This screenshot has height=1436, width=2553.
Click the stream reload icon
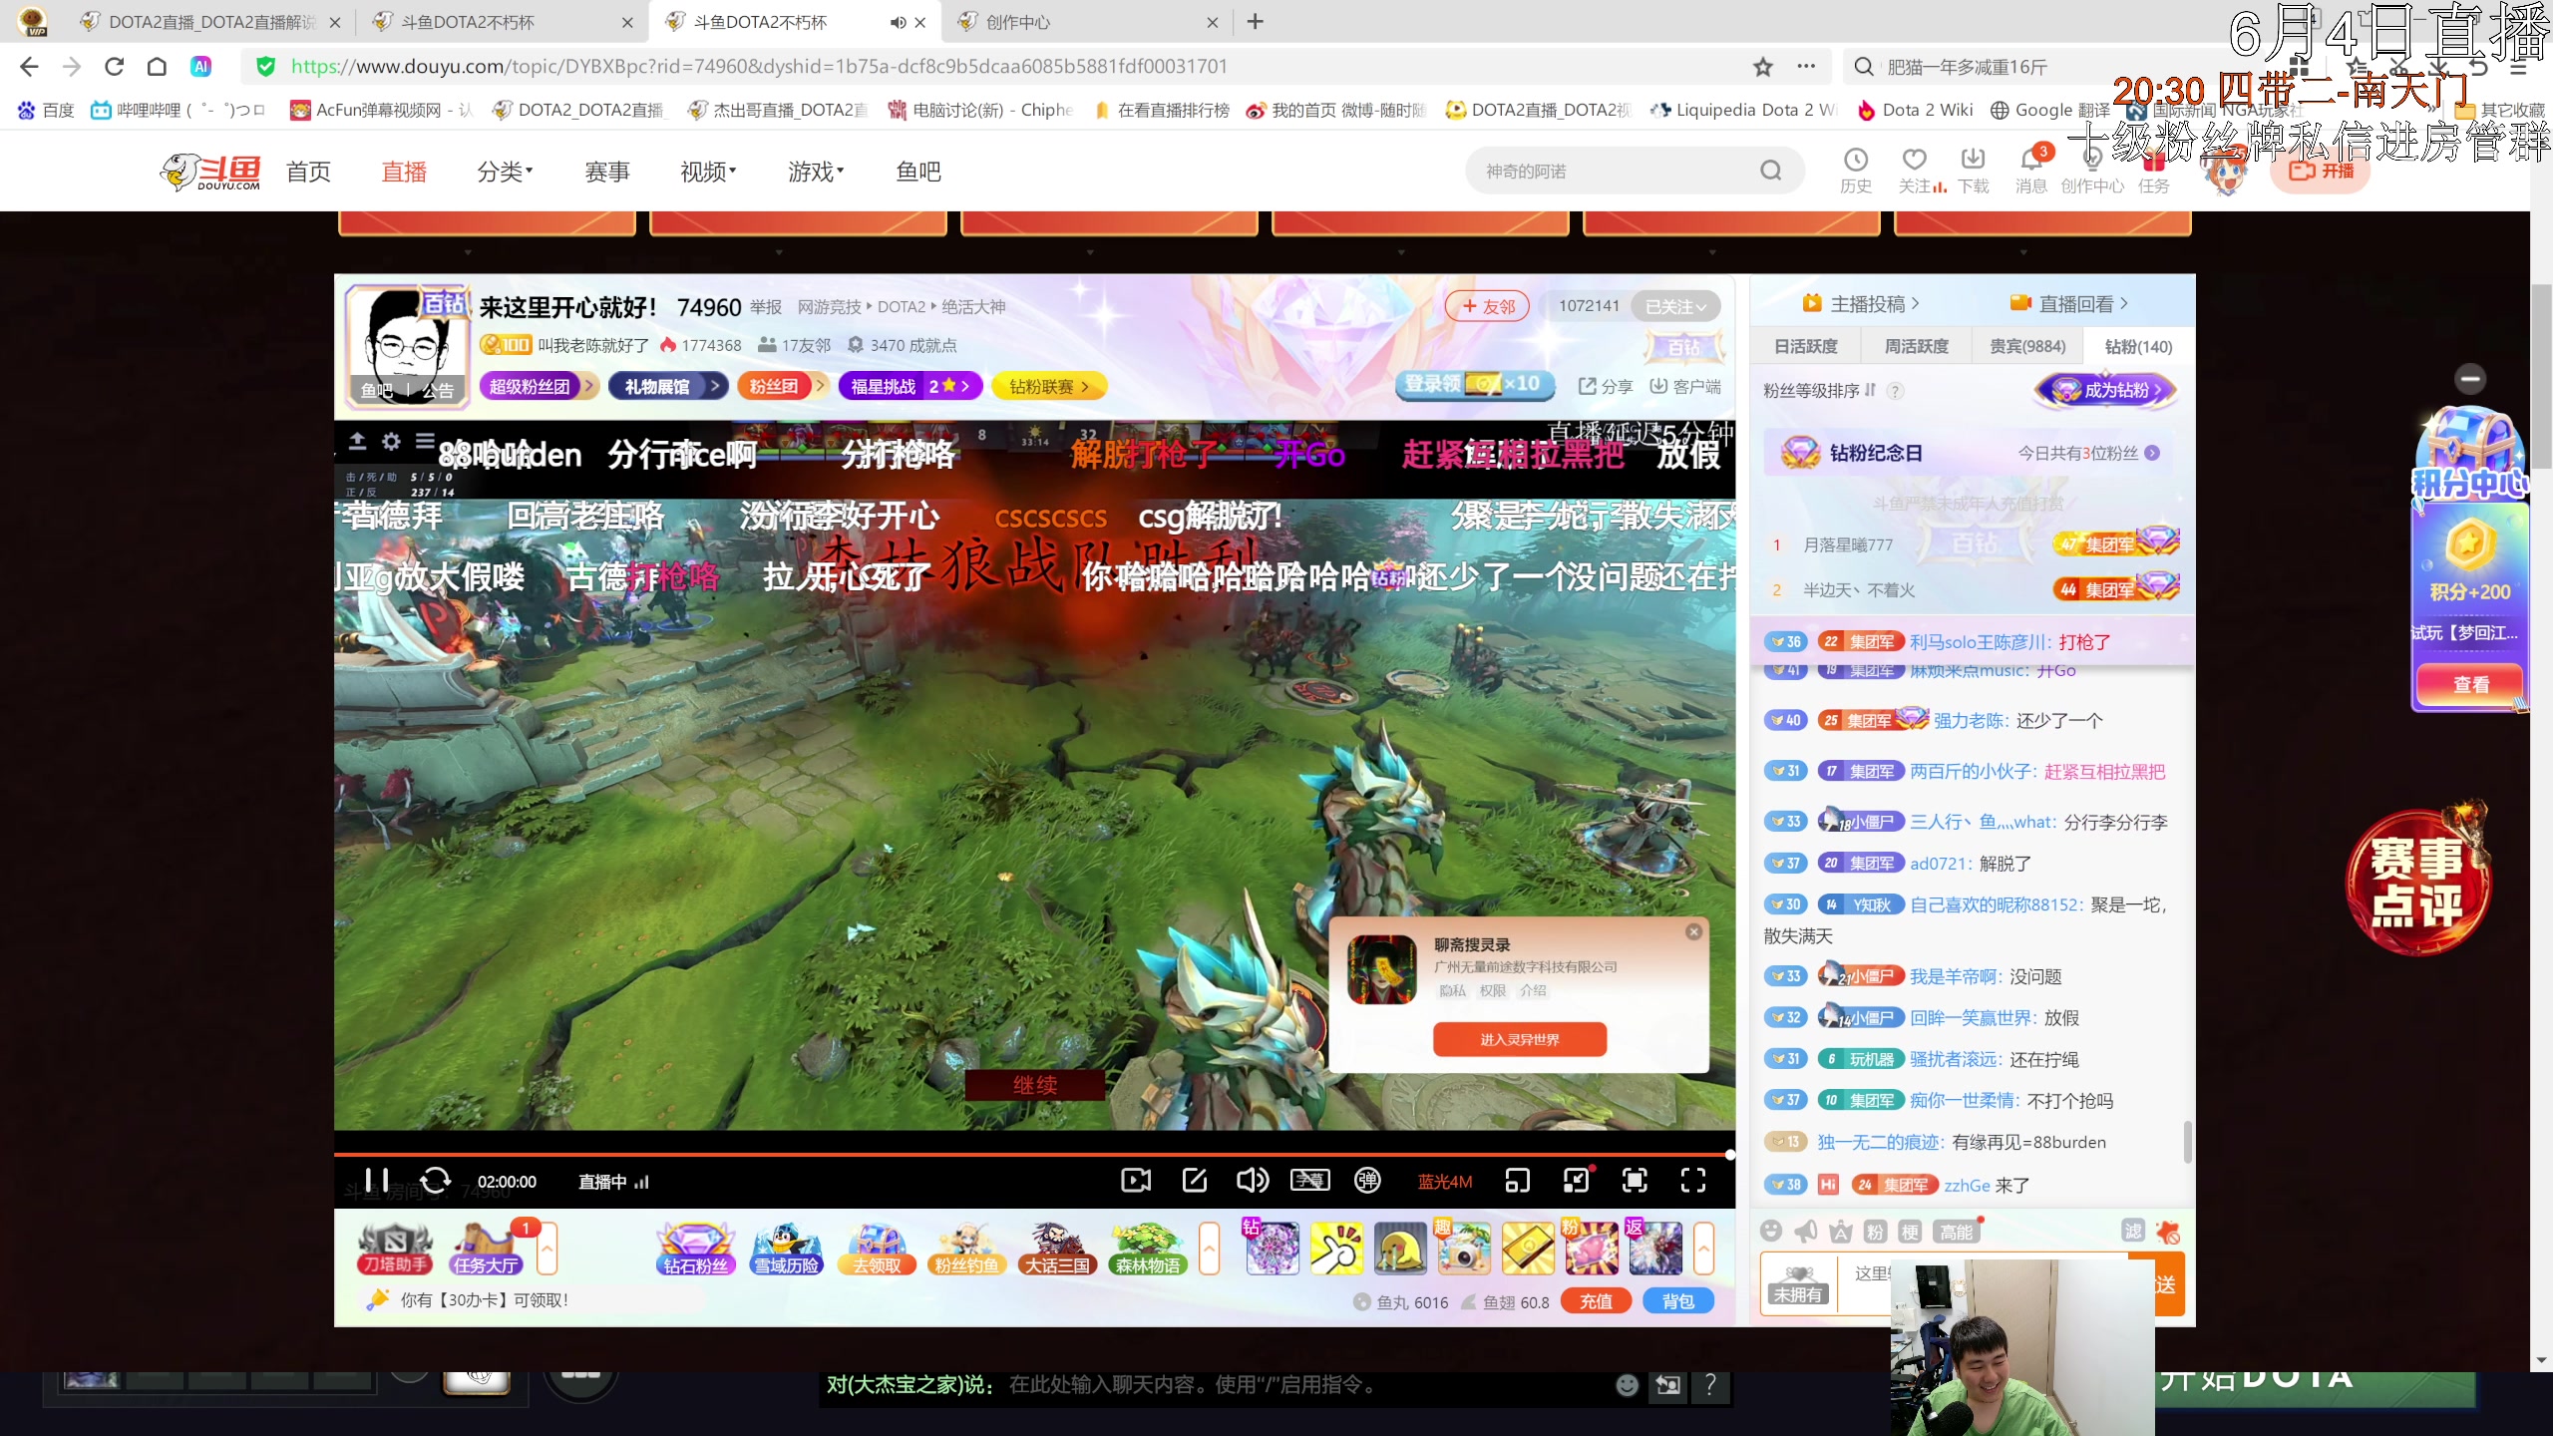click(435, 1181)
